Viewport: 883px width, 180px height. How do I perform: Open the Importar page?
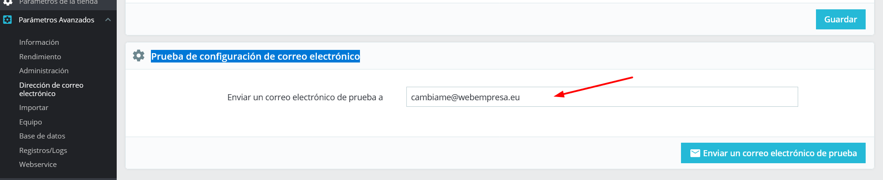click(x=34, y=108)
